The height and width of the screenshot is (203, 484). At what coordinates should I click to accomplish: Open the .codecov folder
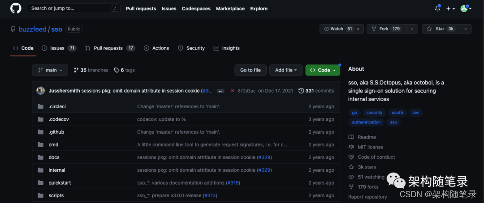pyautogui.click(x=59, y=119)
